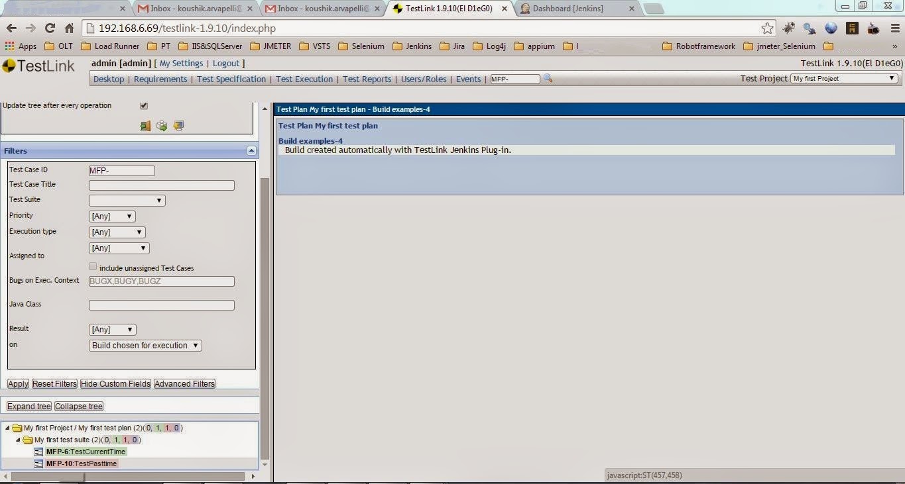905x484 pixels.
Task: Click the Advanced Filters button
Action: click(184, 384)
